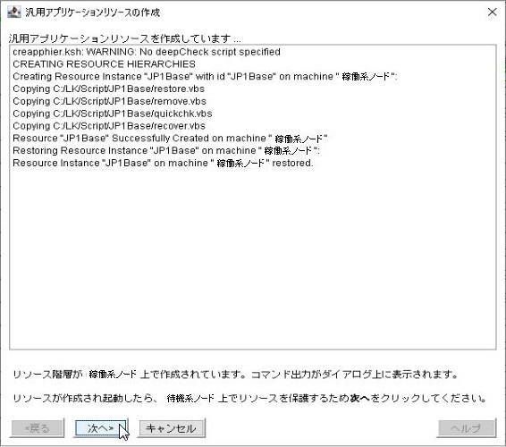Select the recover.vbs copying log line
Viewport: 506px width, 447px height.
click(x=109, y=126)
